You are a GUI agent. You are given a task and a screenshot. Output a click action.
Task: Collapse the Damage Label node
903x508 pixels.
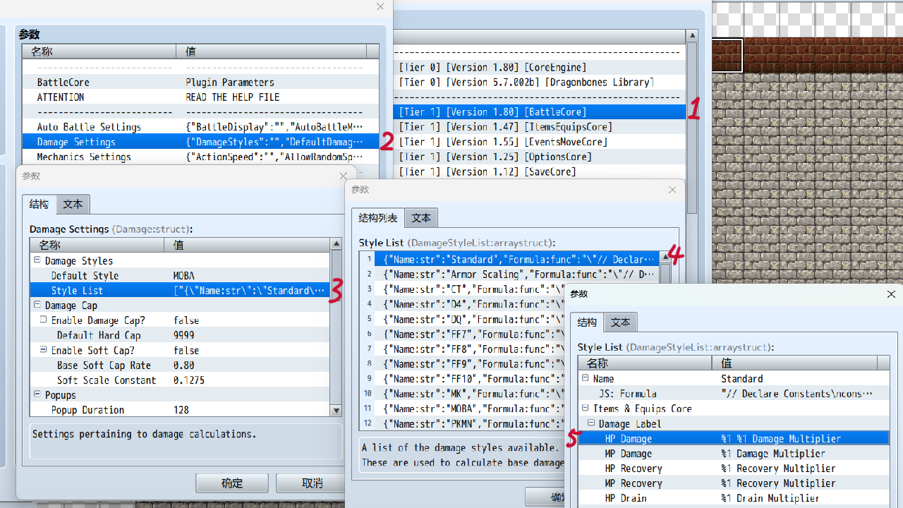click(591, 423)
